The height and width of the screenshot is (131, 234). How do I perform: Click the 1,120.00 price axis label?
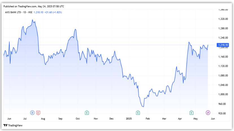tap(223, 66)
